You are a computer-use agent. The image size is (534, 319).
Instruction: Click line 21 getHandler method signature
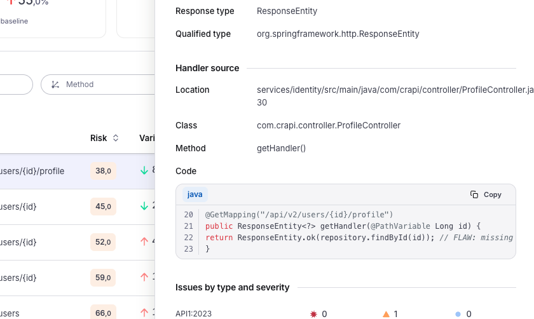(x=343, y=226)
